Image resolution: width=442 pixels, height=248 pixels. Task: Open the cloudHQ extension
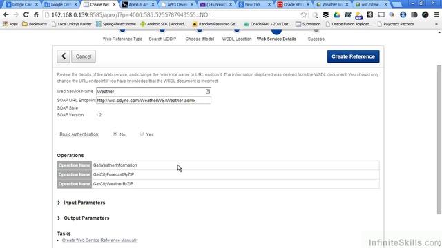click(347, 15)
